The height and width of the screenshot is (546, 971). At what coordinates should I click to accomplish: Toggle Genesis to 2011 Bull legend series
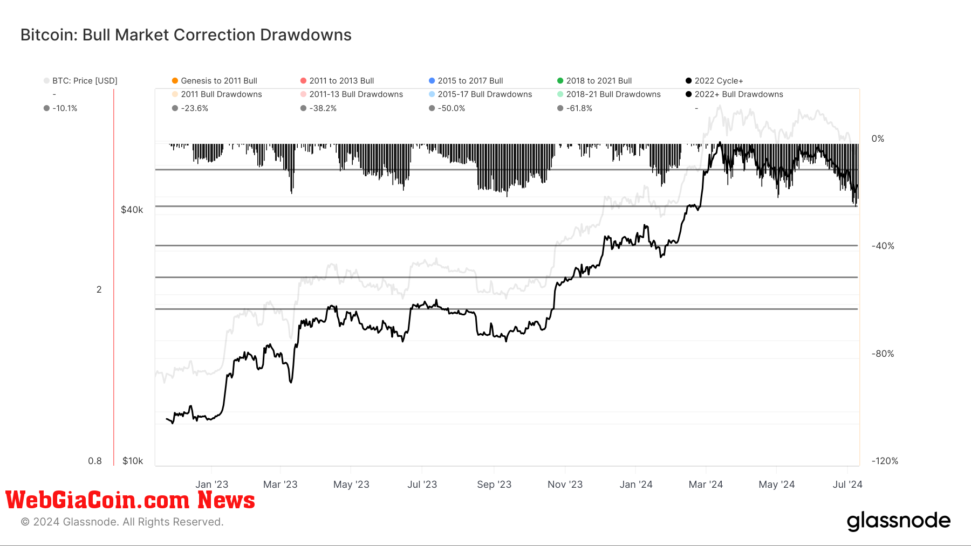click(x=214, y=81)
